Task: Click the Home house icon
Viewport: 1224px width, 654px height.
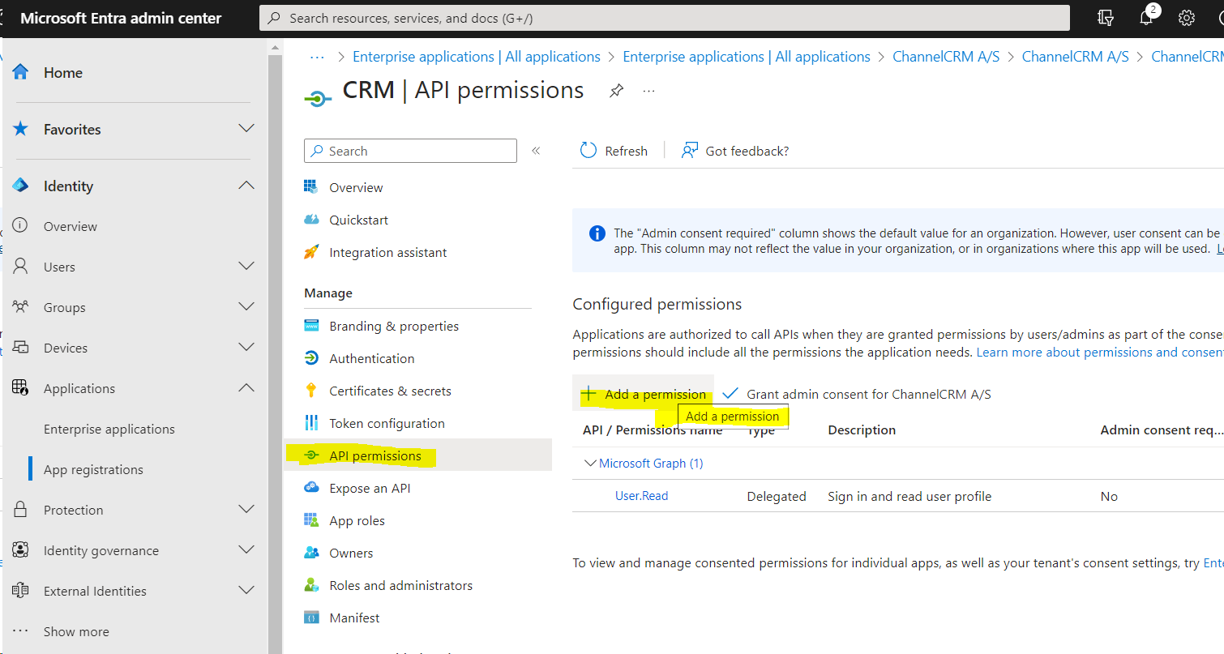Action: (21, 72)
